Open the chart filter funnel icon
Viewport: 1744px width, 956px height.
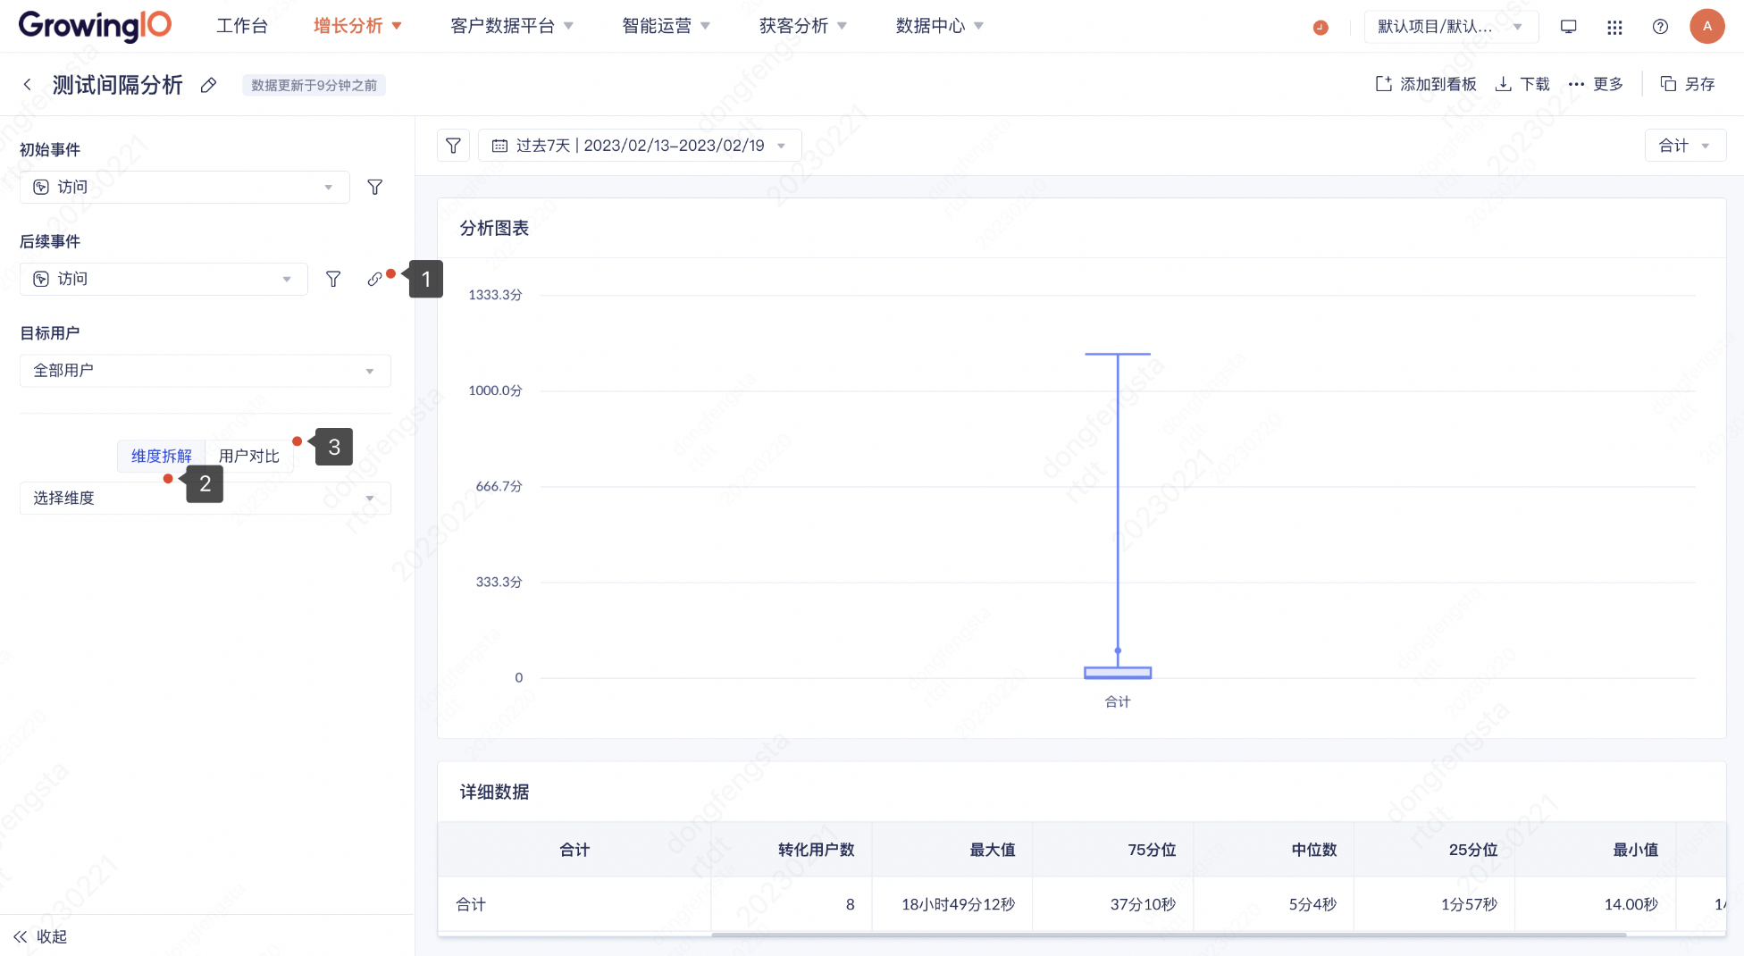pyautogui.click(x=454, y=146)
